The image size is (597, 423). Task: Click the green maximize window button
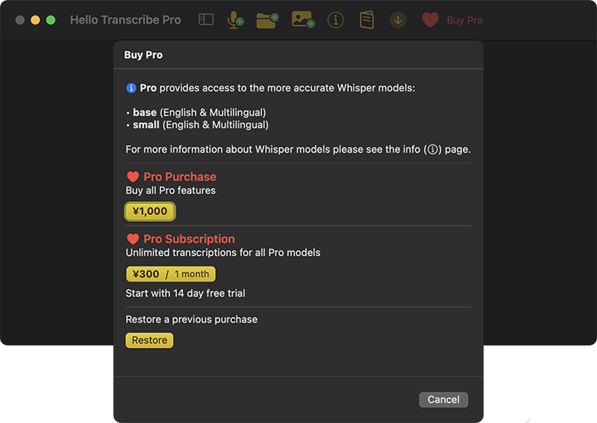tap(51, 20)
